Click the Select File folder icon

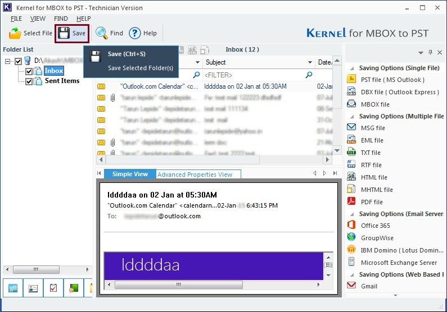[15, 33]
